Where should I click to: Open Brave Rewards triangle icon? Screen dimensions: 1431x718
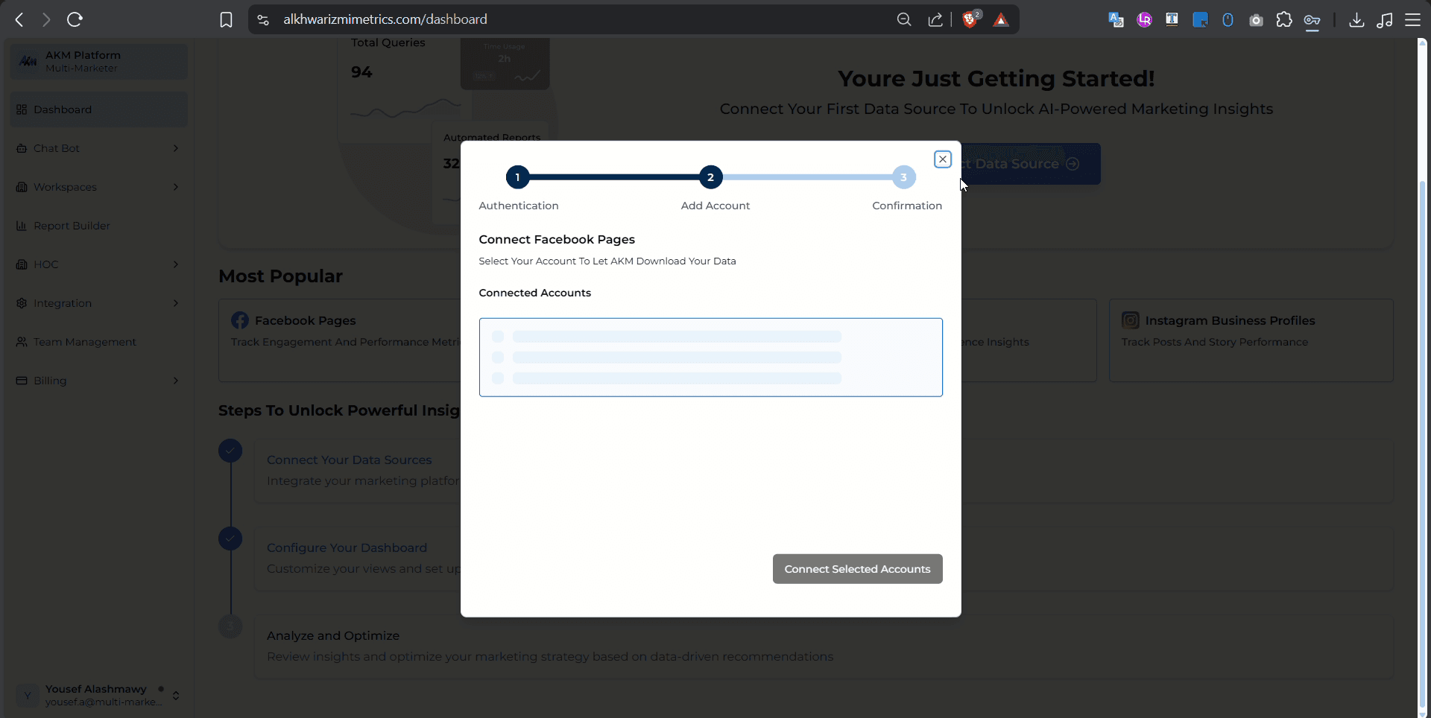[1001, 20]
